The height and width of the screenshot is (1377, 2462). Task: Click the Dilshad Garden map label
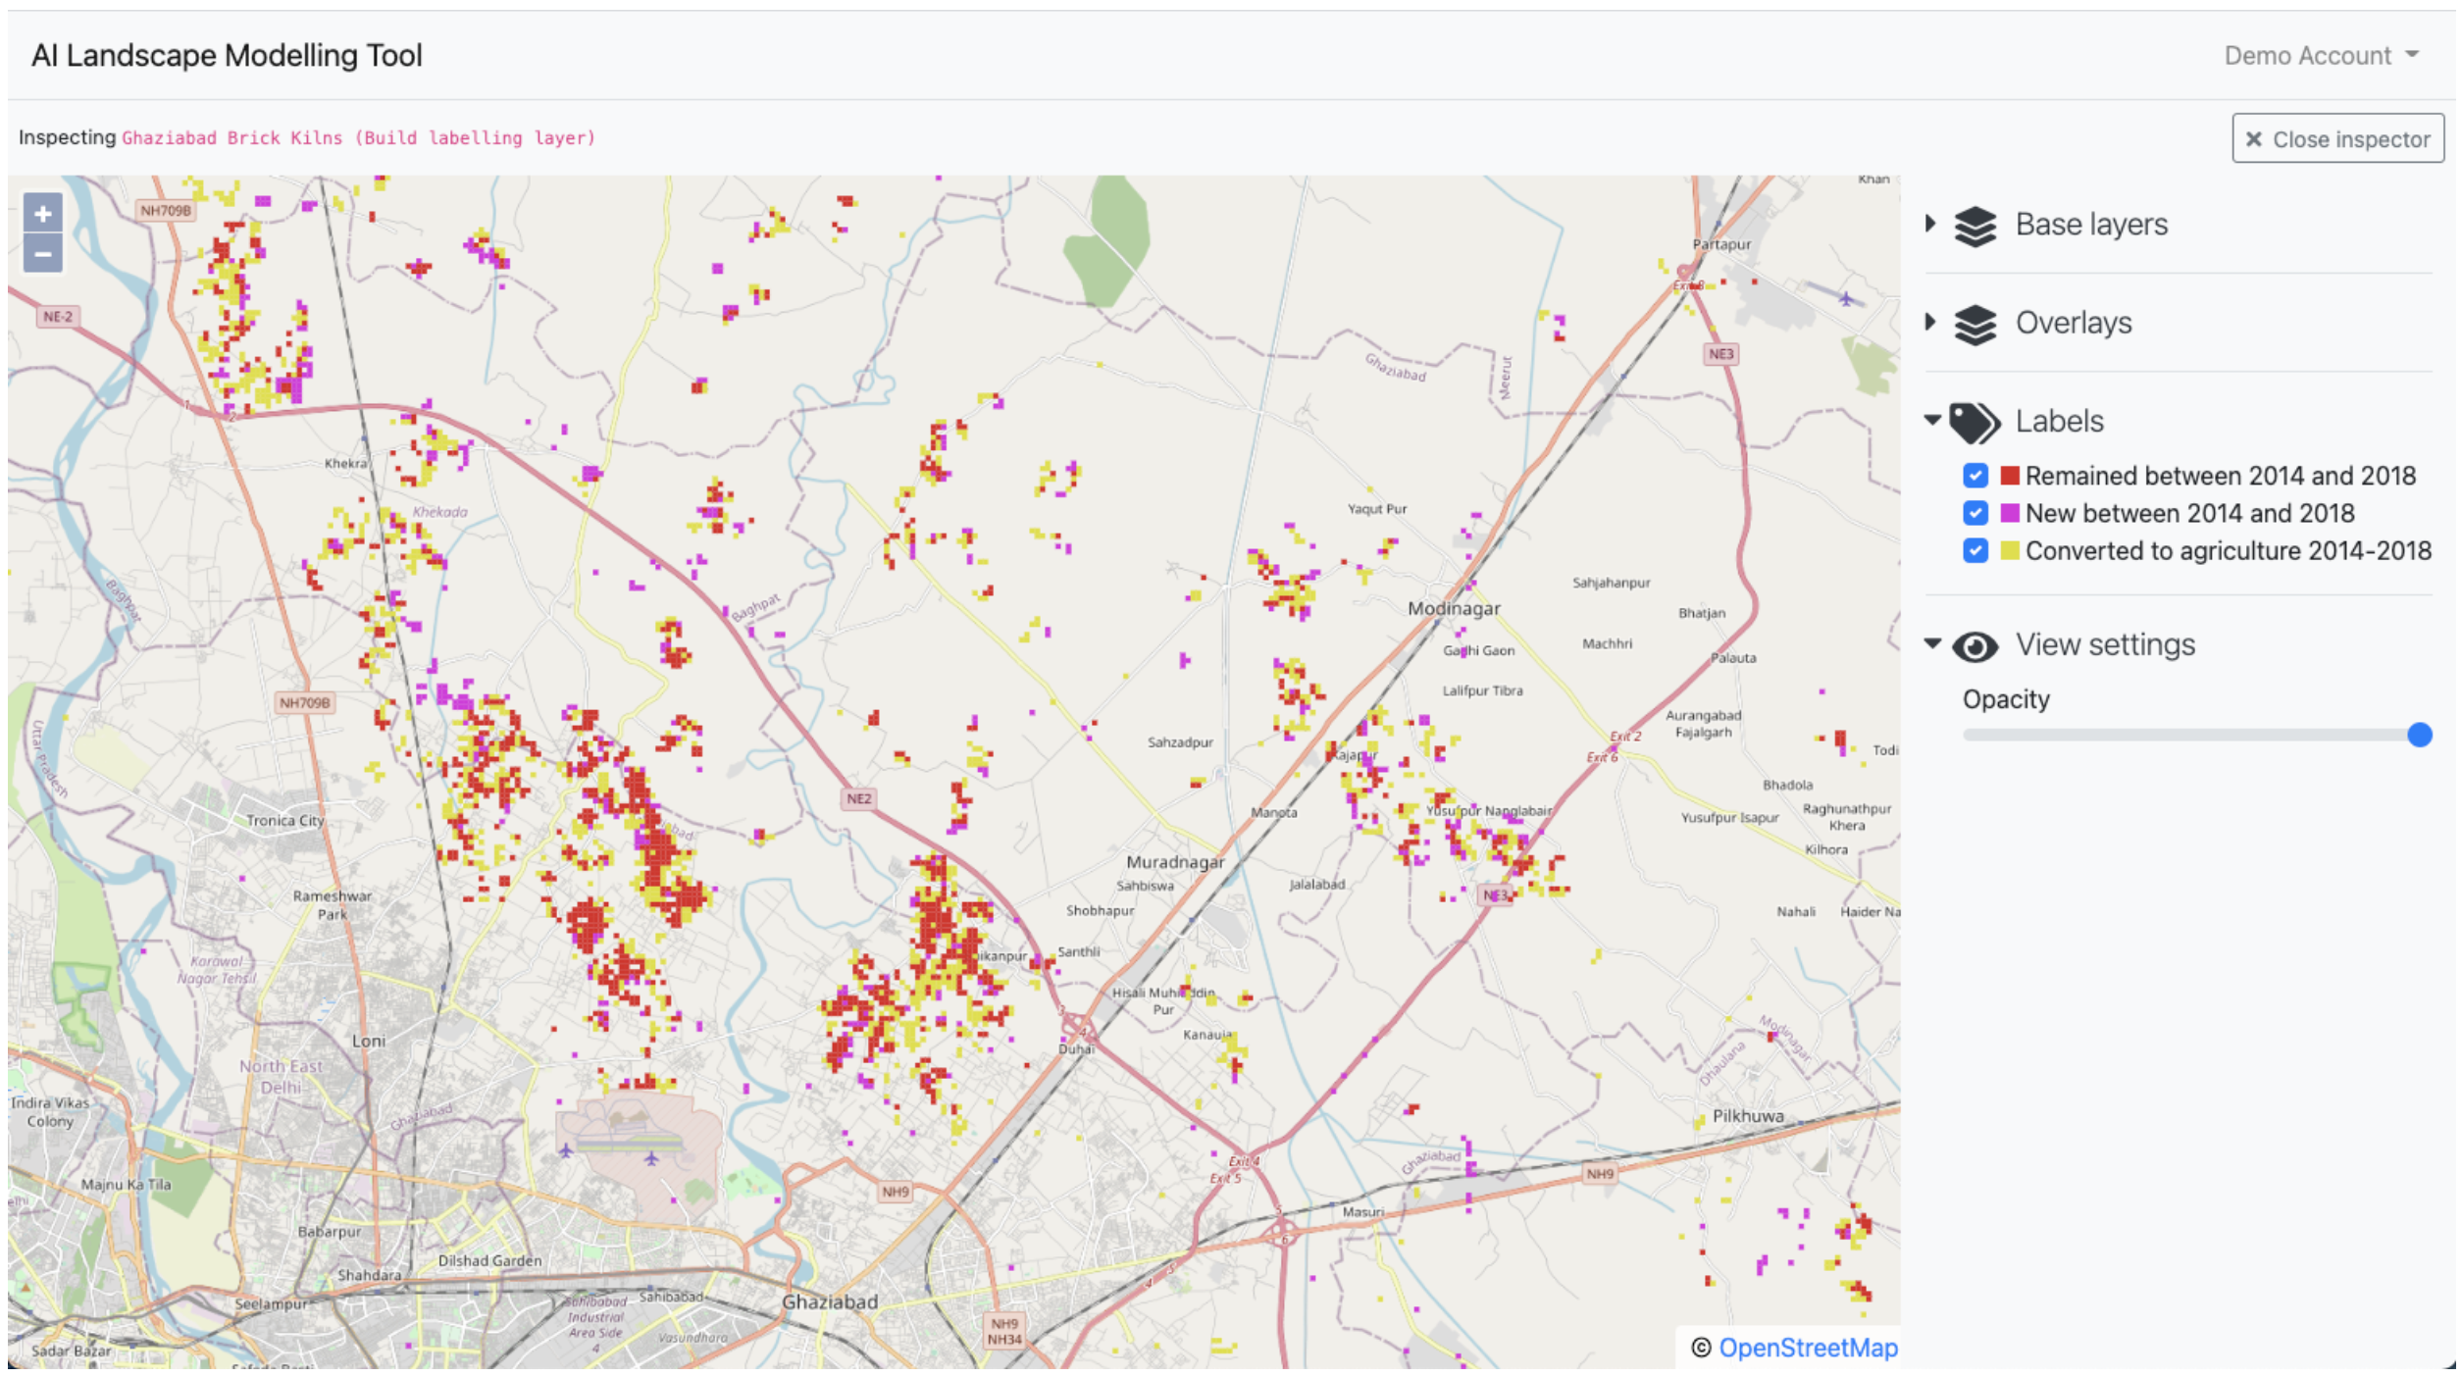pos(489,1260)
